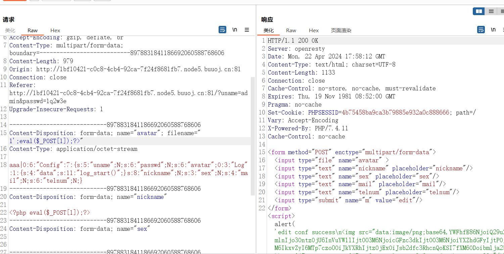Click the Connection: close header in request
This screenshot has height=254, width=504.
click(x=38, y=77)
